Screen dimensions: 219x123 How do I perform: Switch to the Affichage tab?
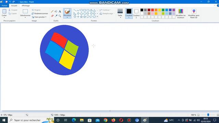pos(26,5)
